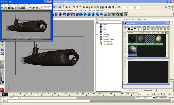Open IPR menu in Render View
Image resolution: width=174 pixels, height=105 pixels.
point(14,5)
